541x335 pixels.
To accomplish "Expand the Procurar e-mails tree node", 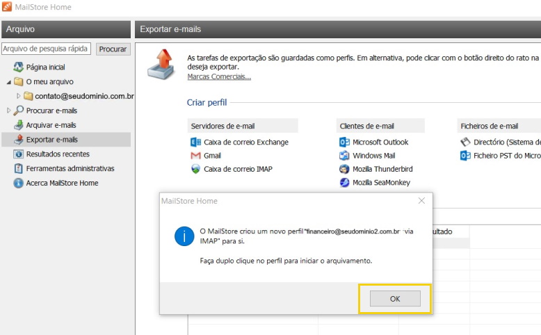I will [x=9, y=111].
